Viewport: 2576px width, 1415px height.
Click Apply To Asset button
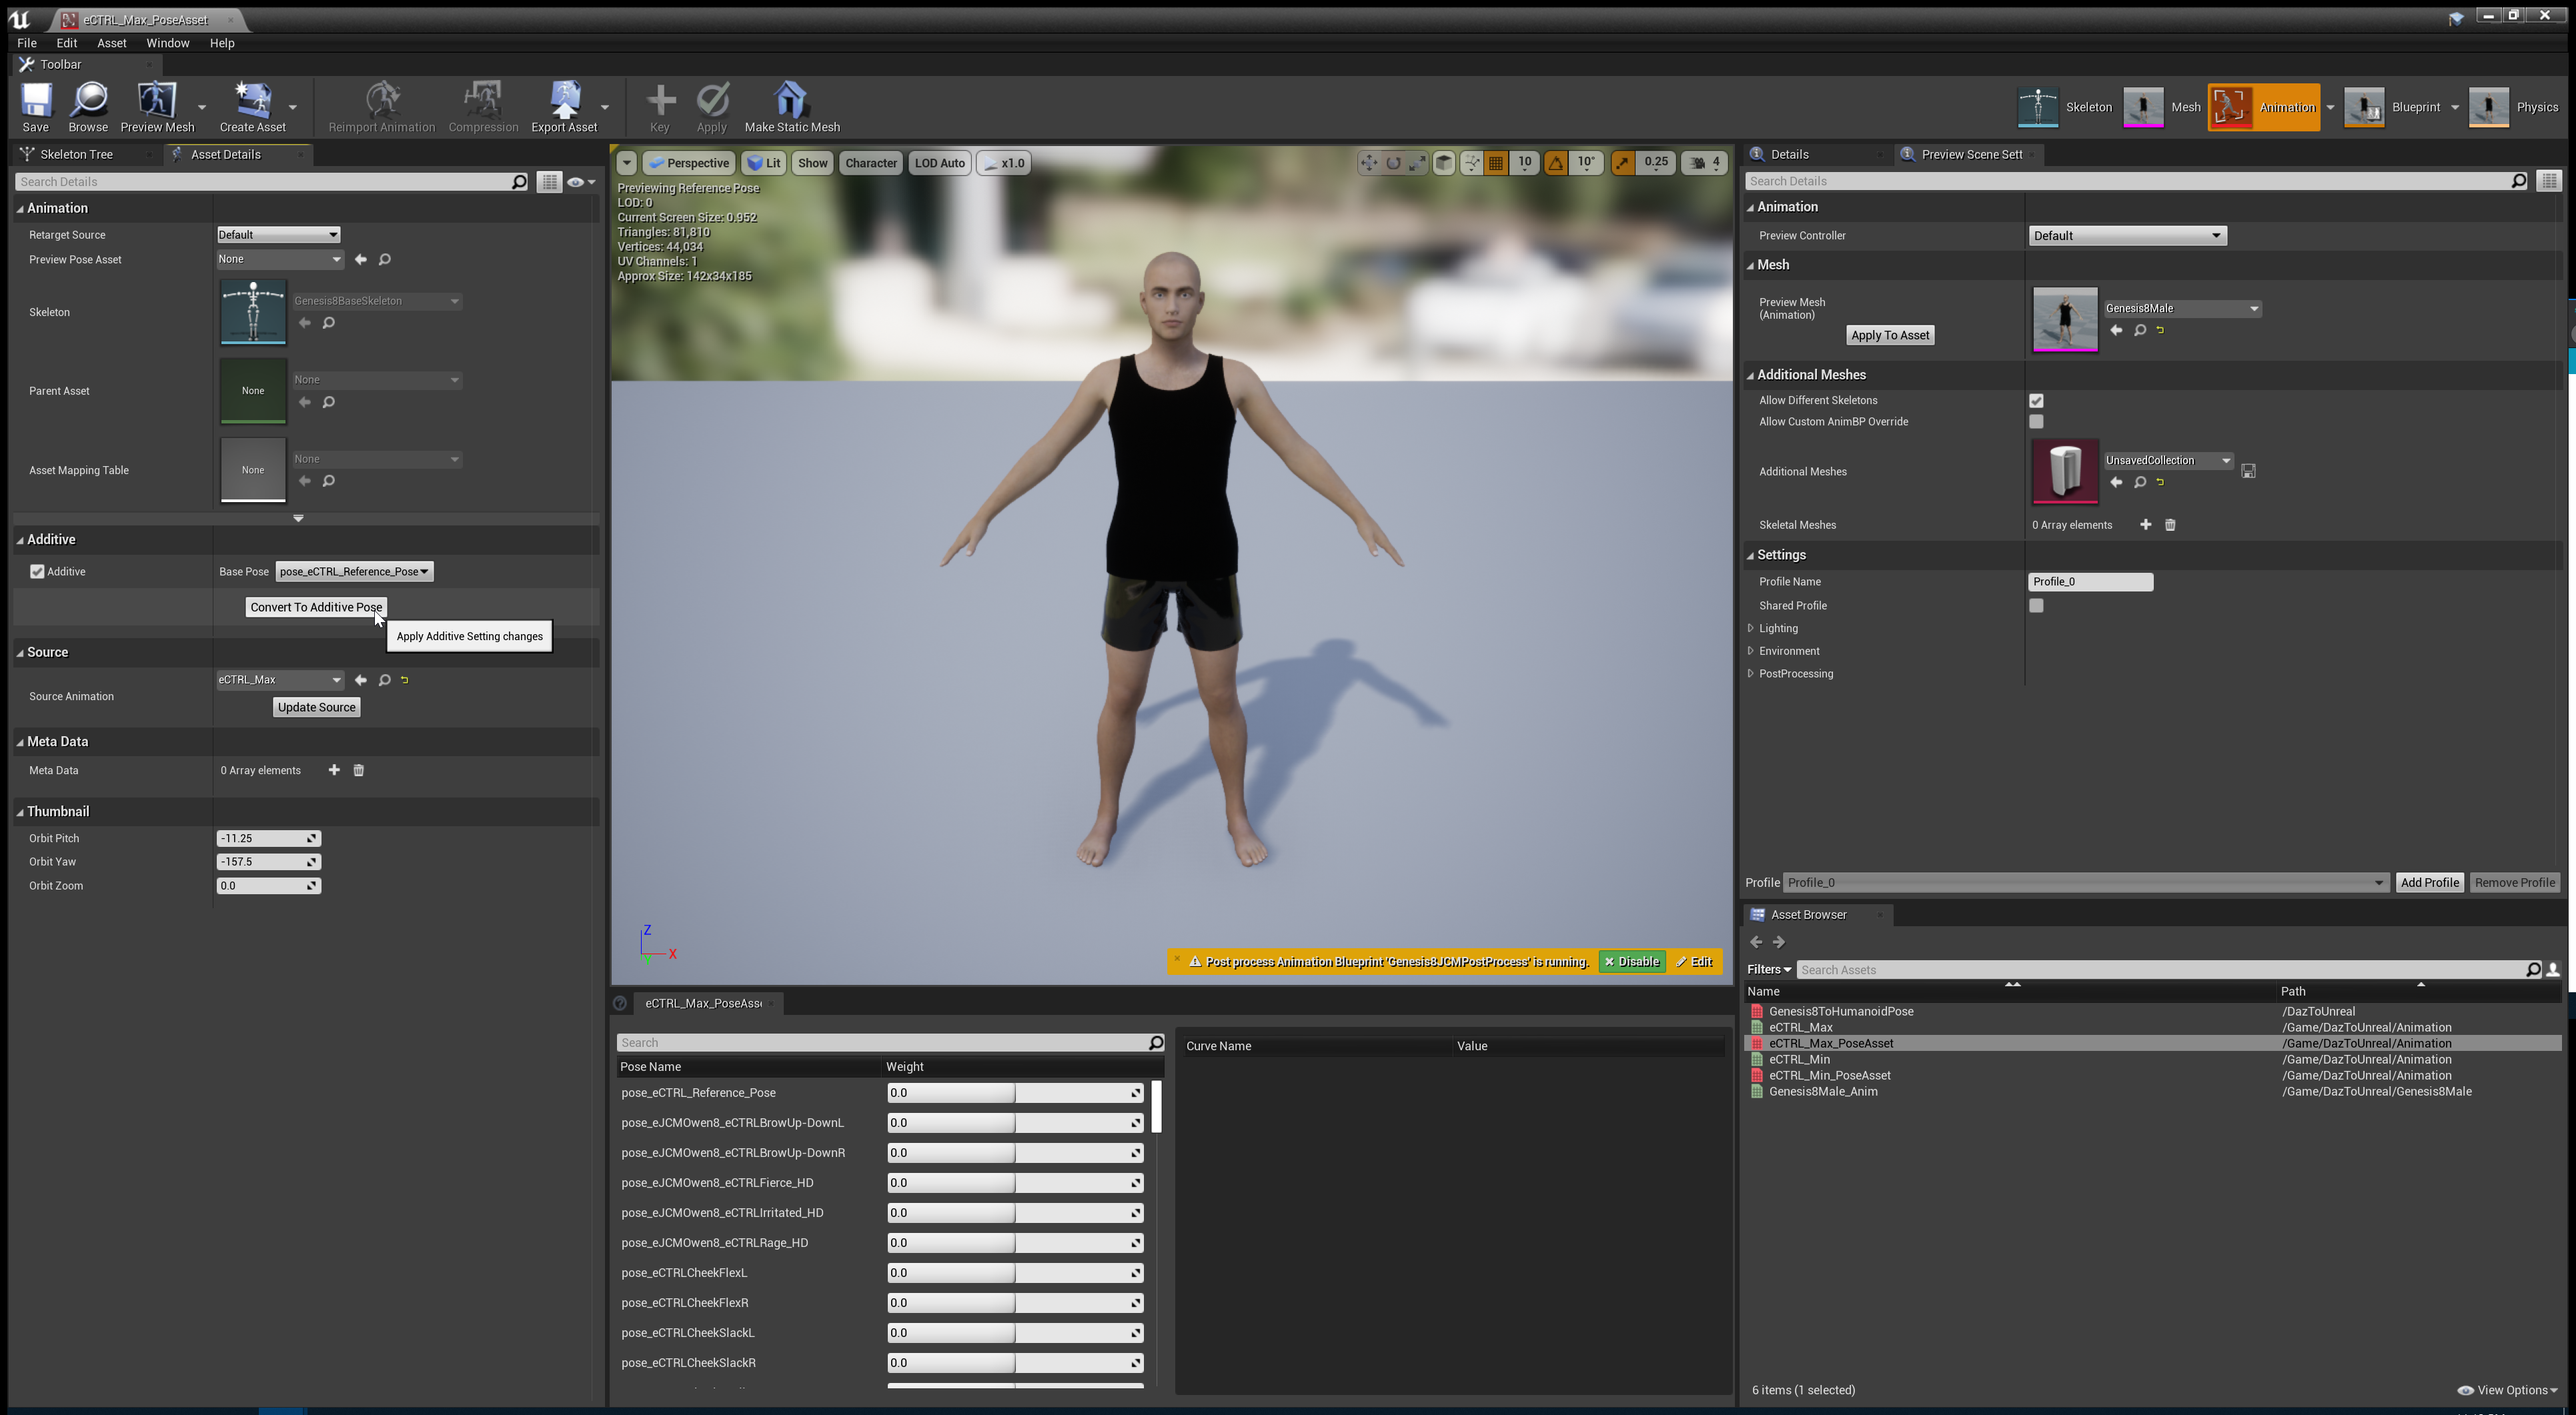1889,335
